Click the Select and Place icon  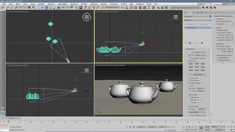click(59, 8)
